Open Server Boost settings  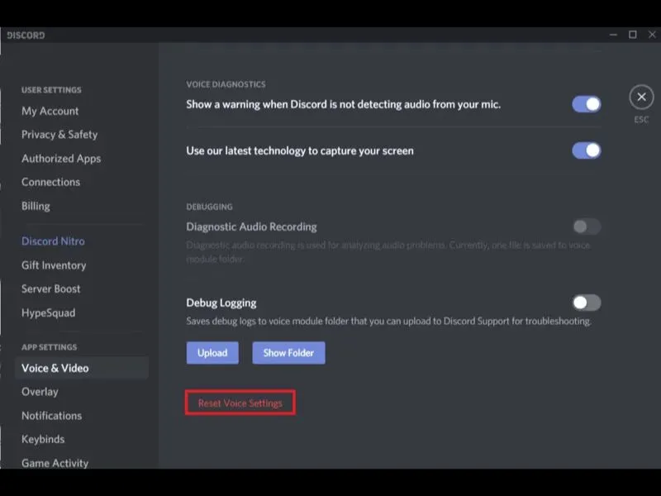(x=51, y=289)
